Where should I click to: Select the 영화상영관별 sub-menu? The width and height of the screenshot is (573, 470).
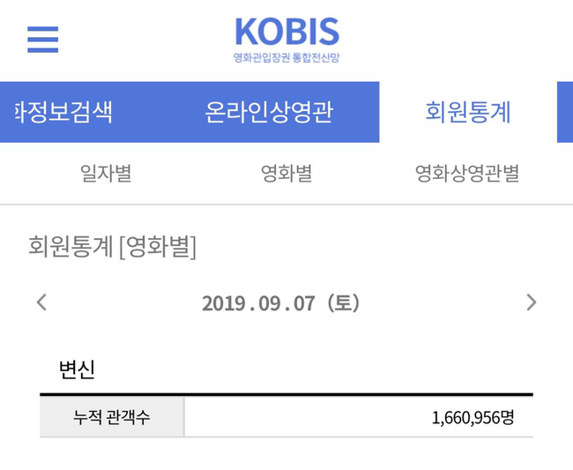pos(467,174)
